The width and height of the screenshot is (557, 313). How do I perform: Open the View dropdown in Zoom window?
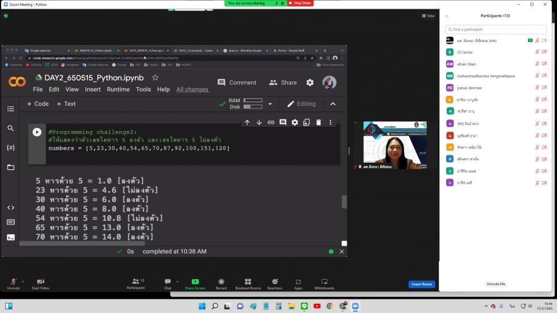tap(428, 15)
